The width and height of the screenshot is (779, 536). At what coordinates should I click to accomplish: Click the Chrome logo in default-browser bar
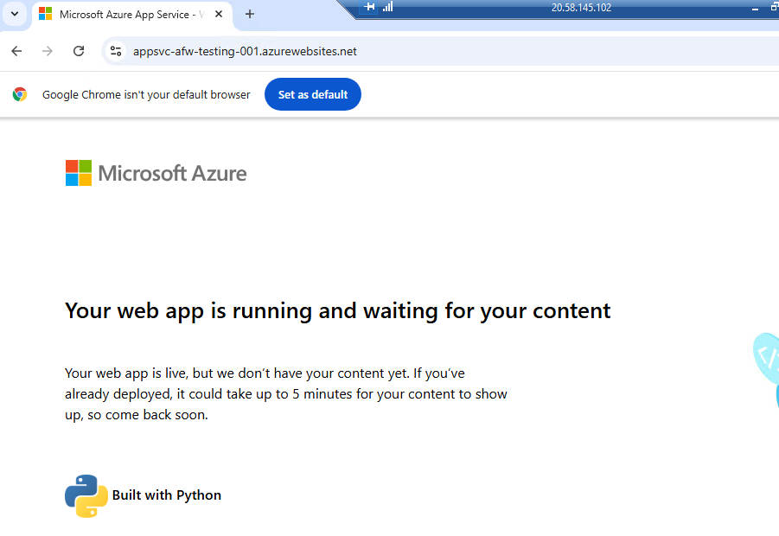pos(20,95)
